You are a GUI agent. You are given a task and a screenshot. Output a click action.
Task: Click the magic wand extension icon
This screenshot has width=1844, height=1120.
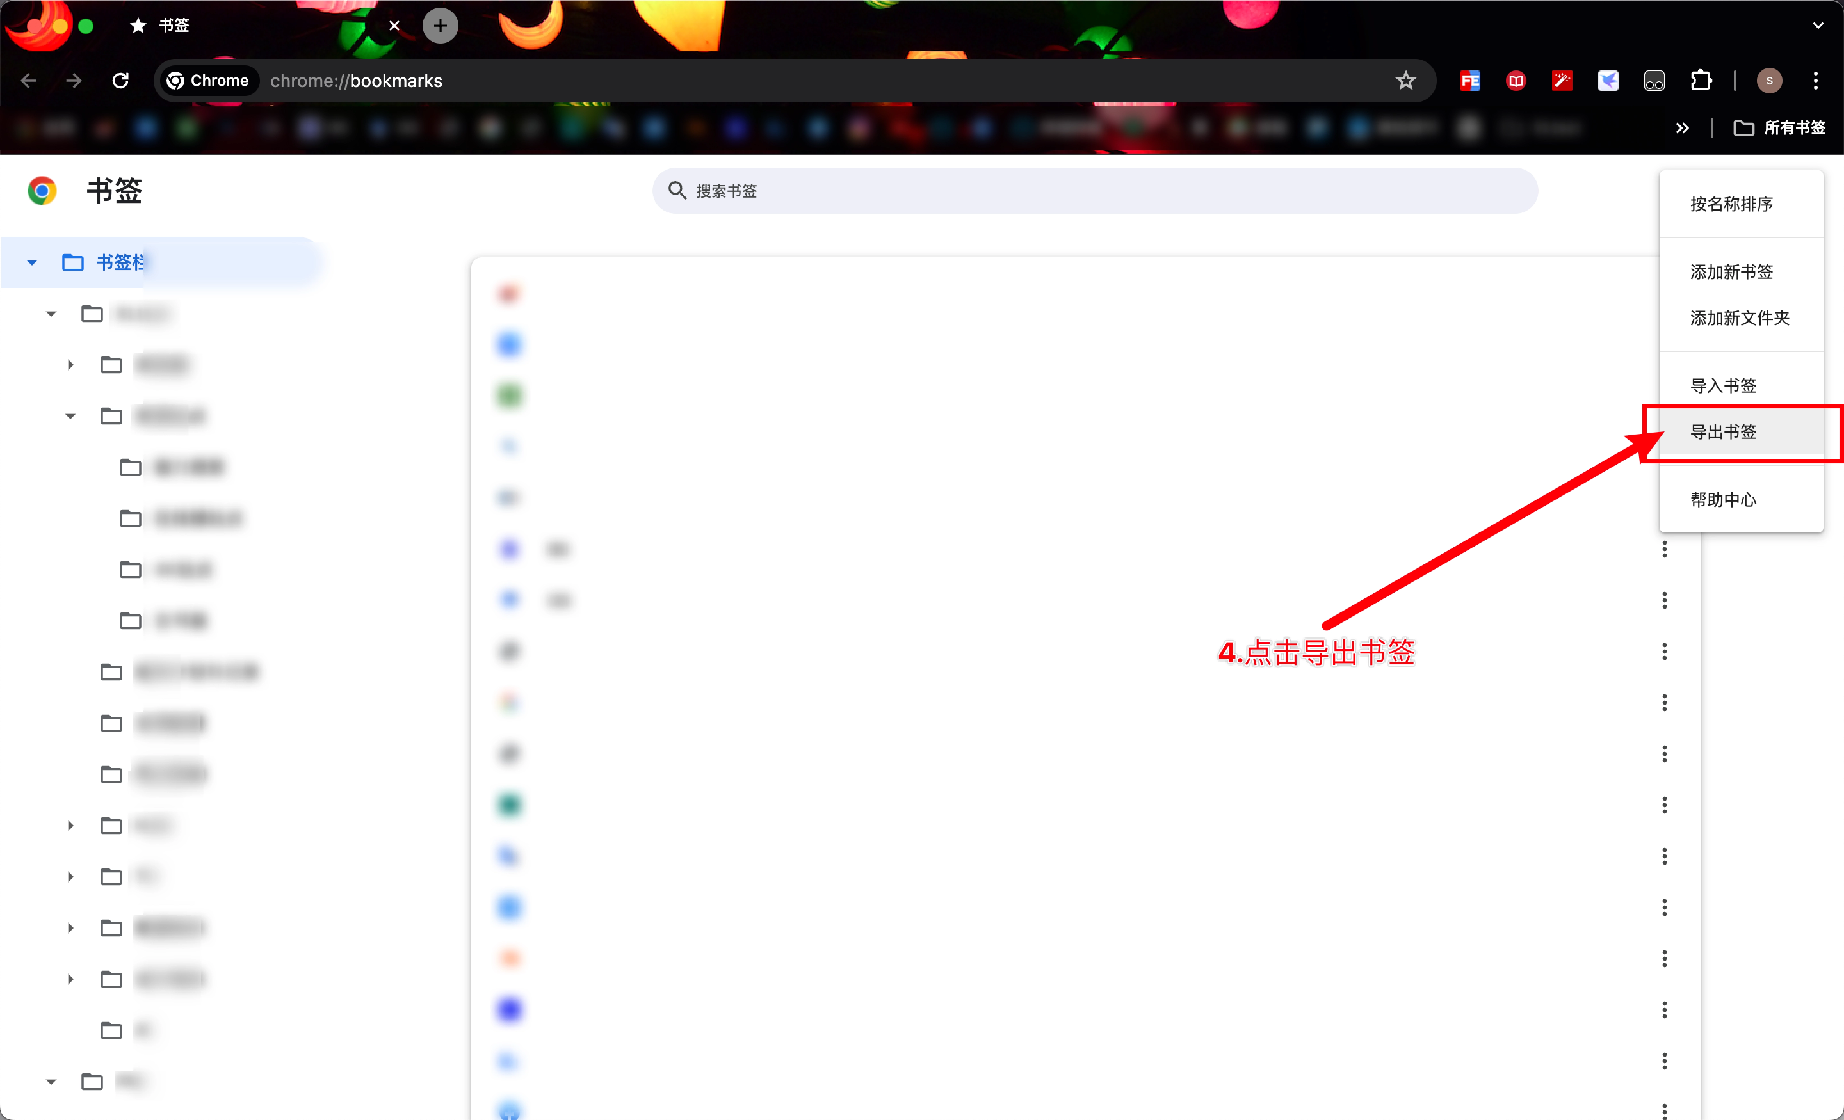point(1562,81)
